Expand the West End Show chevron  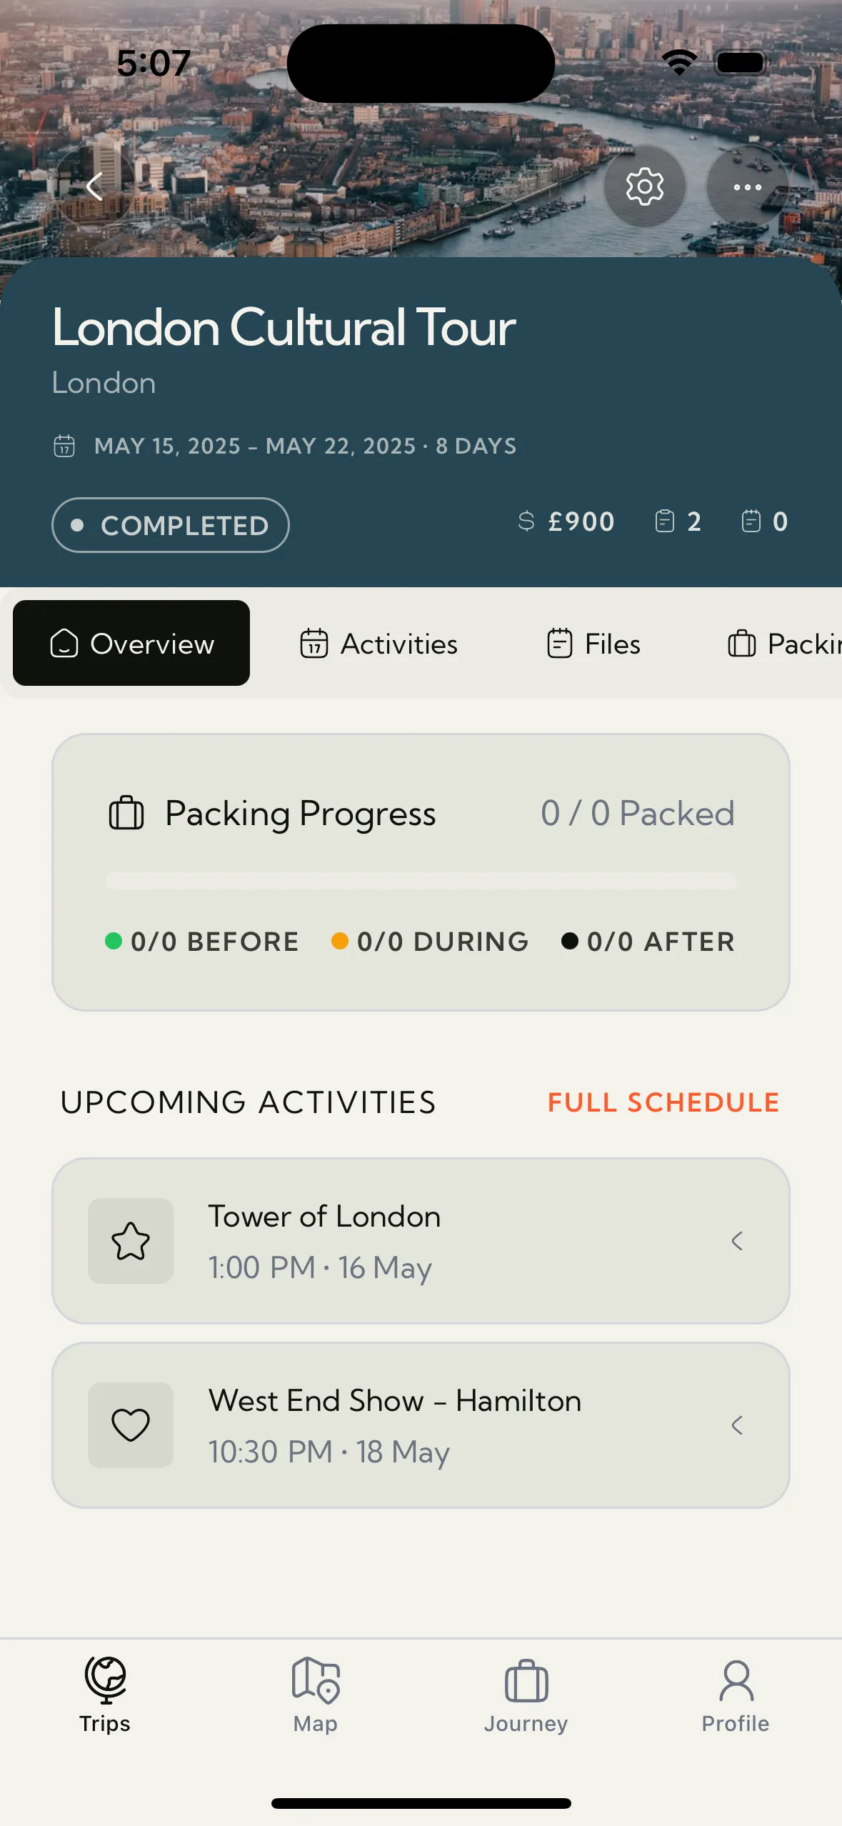737,1425
